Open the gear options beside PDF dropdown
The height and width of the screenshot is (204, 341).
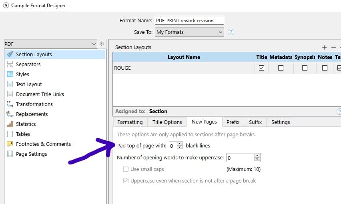[102, 44]
